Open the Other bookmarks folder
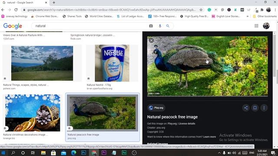Viewport: 278px width, 156px height. pyautogui.click(x=265, y=16)
